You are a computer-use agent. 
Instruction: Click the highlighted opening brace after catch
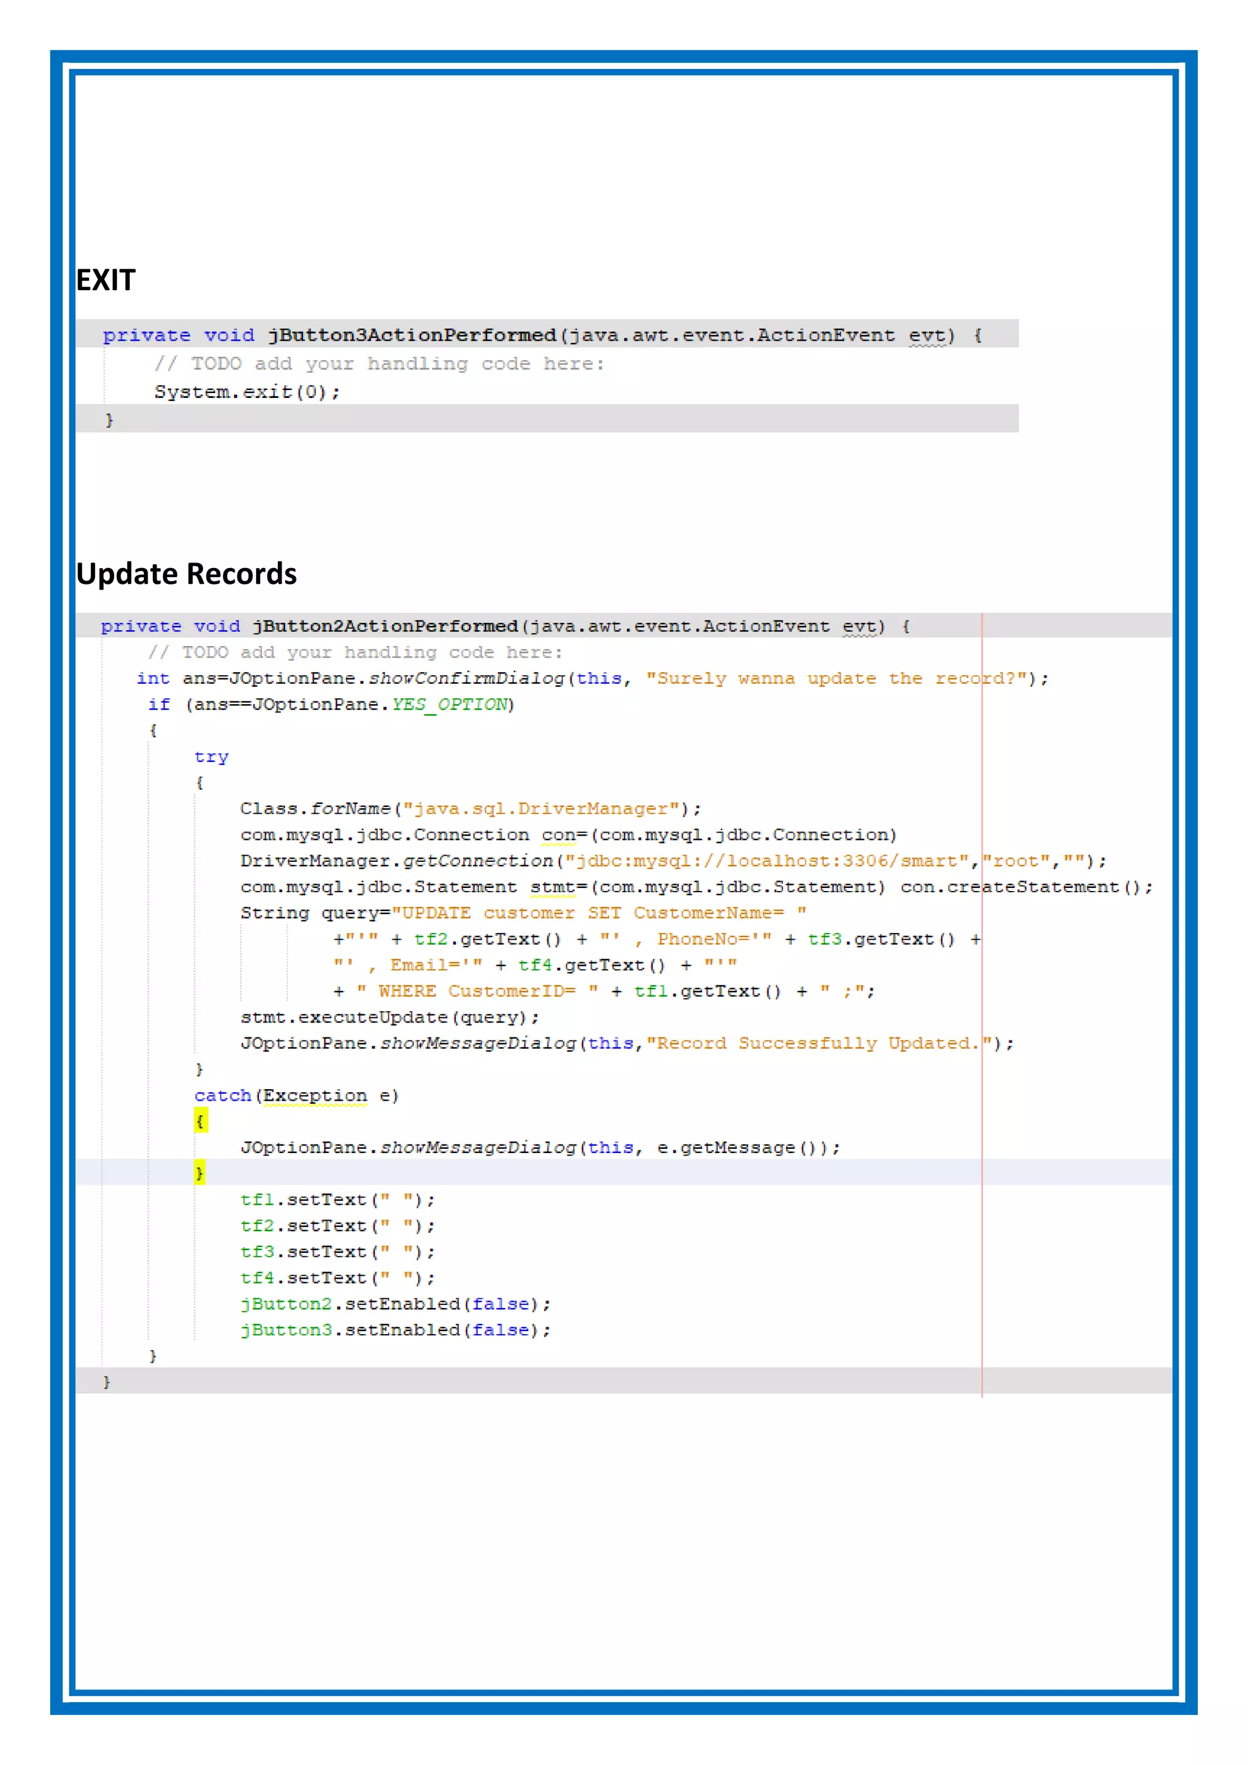pyautogui.click(x=200, y=1121)
